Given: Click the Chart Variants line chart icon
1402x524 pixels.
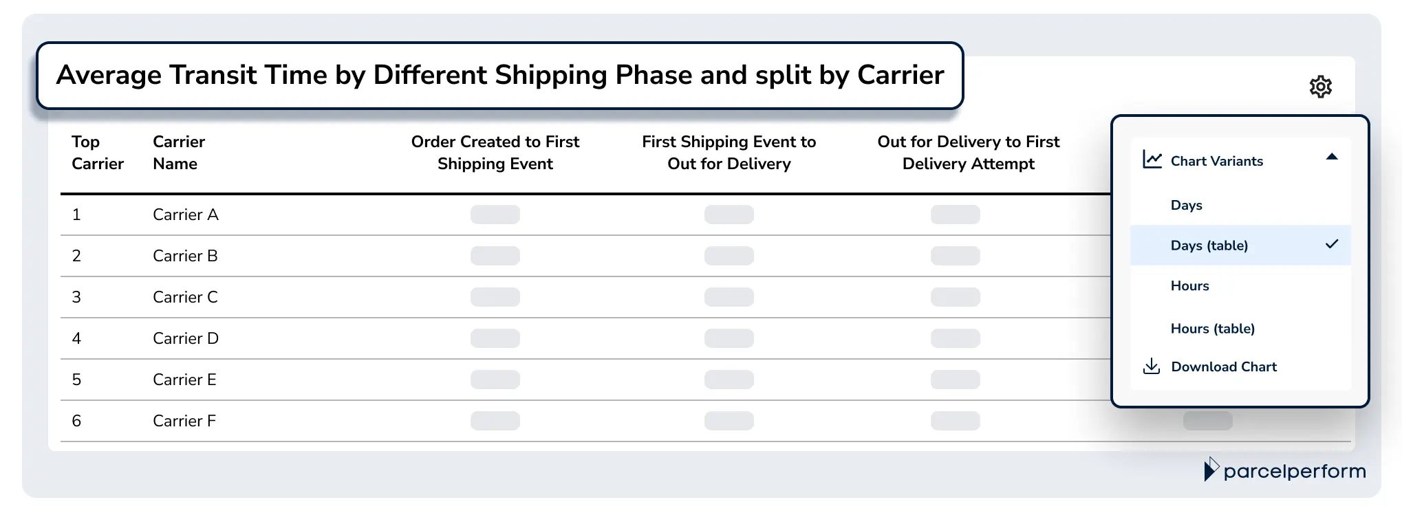Looking at the screenshot, I should pyautogui.click(x=1151, y=159).
